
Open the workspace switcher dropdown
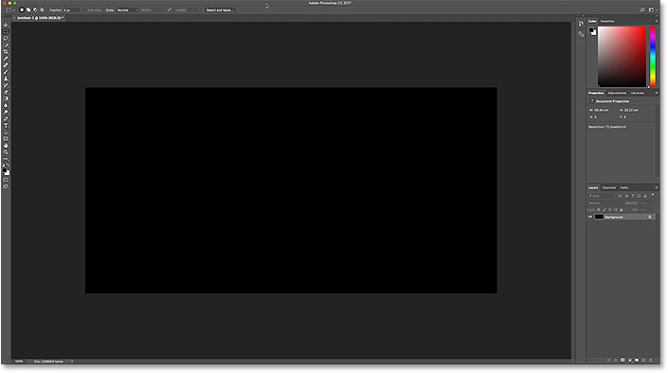pyautogui.click(x=652, y=9)
